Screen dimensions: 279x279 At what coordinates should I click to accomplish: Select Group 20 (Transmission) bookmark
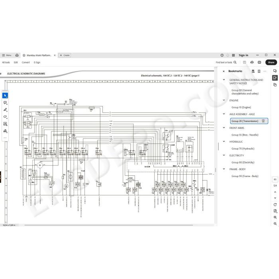point(245,121)
